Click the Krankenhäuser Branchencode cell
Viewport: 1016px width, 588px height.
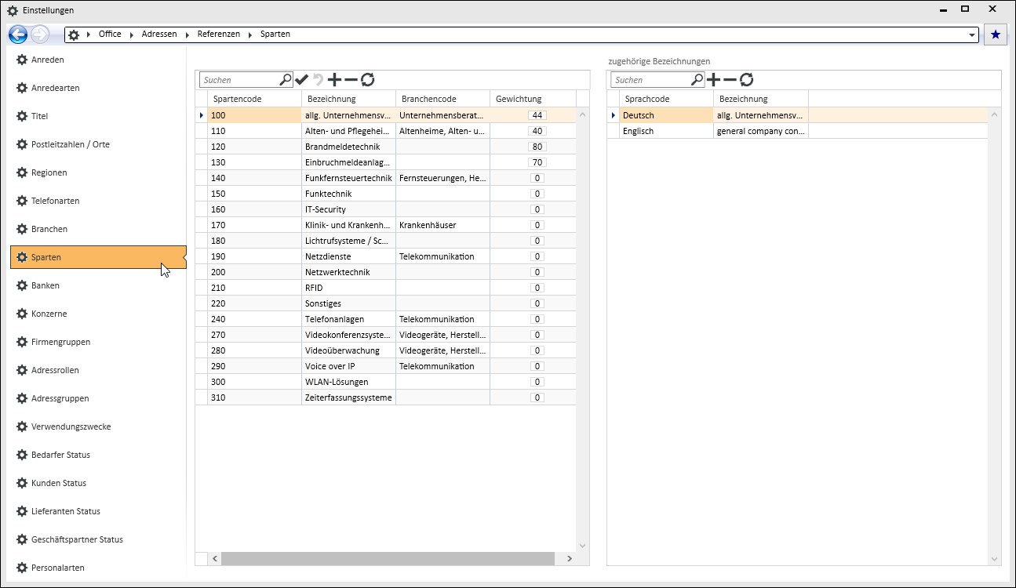coord(442,225)
